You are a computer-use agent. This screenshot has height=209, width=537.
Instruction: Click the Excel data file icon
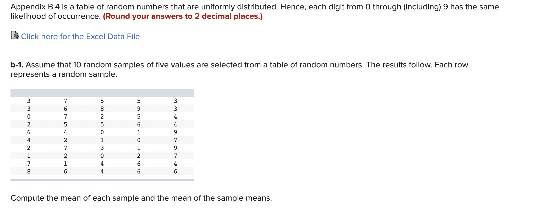point(14,36)
